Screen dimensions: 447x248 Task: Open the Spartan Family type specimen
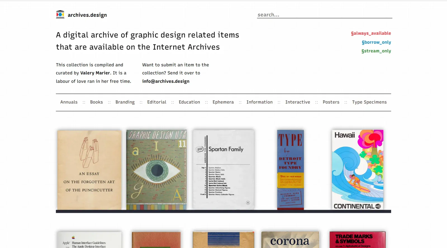click(223, 170)
